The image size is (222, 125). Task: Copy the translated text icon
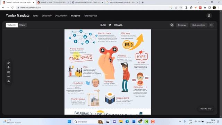[172, 25]
